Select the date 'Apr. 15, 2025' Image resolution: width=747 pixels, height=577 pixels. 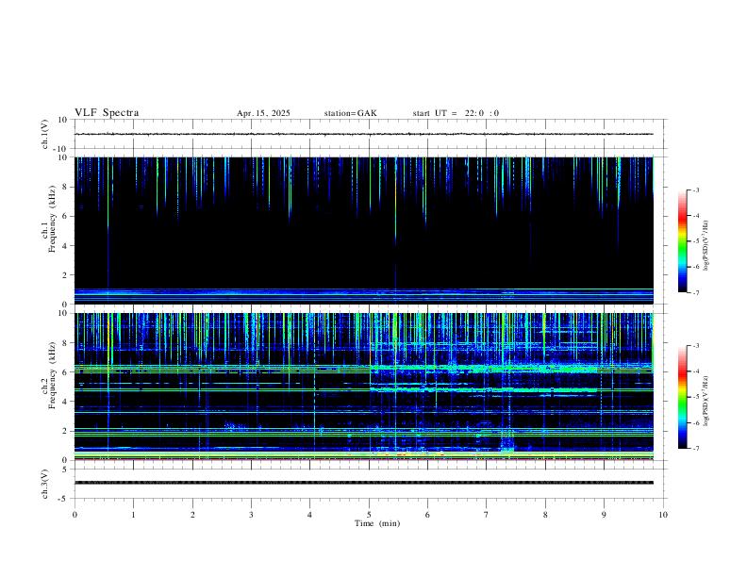pyautogui.click(x=263, y=113)
